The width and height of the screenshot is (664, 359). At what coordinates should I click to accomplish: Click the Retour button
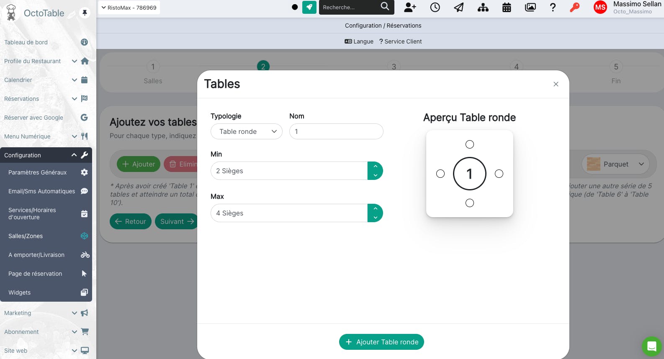coord(131,221)
